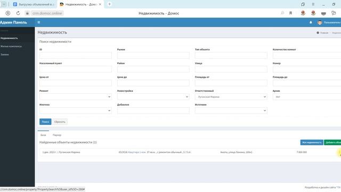
Task: Expand the Ответственный dropdown
Action: (231, 97)
